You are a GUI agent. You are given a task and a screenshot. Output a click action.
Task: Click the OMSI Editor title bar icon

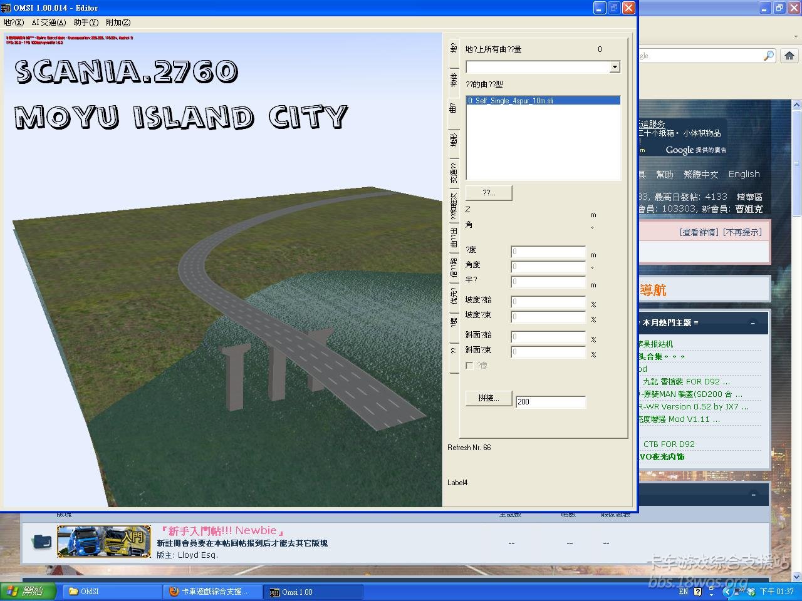pyautogui.click(x=6, y=8)
